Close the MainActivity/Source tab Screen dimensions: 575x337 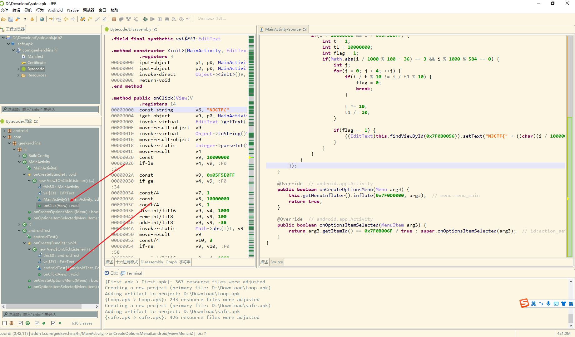(x=305, y=29)
